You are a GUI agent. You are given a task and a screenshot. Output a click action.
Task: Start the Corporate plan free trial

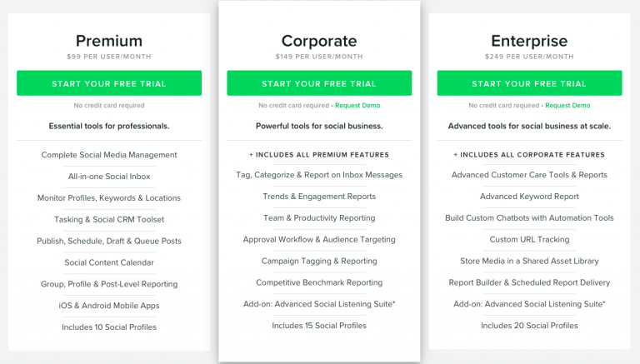coord(319,83)
